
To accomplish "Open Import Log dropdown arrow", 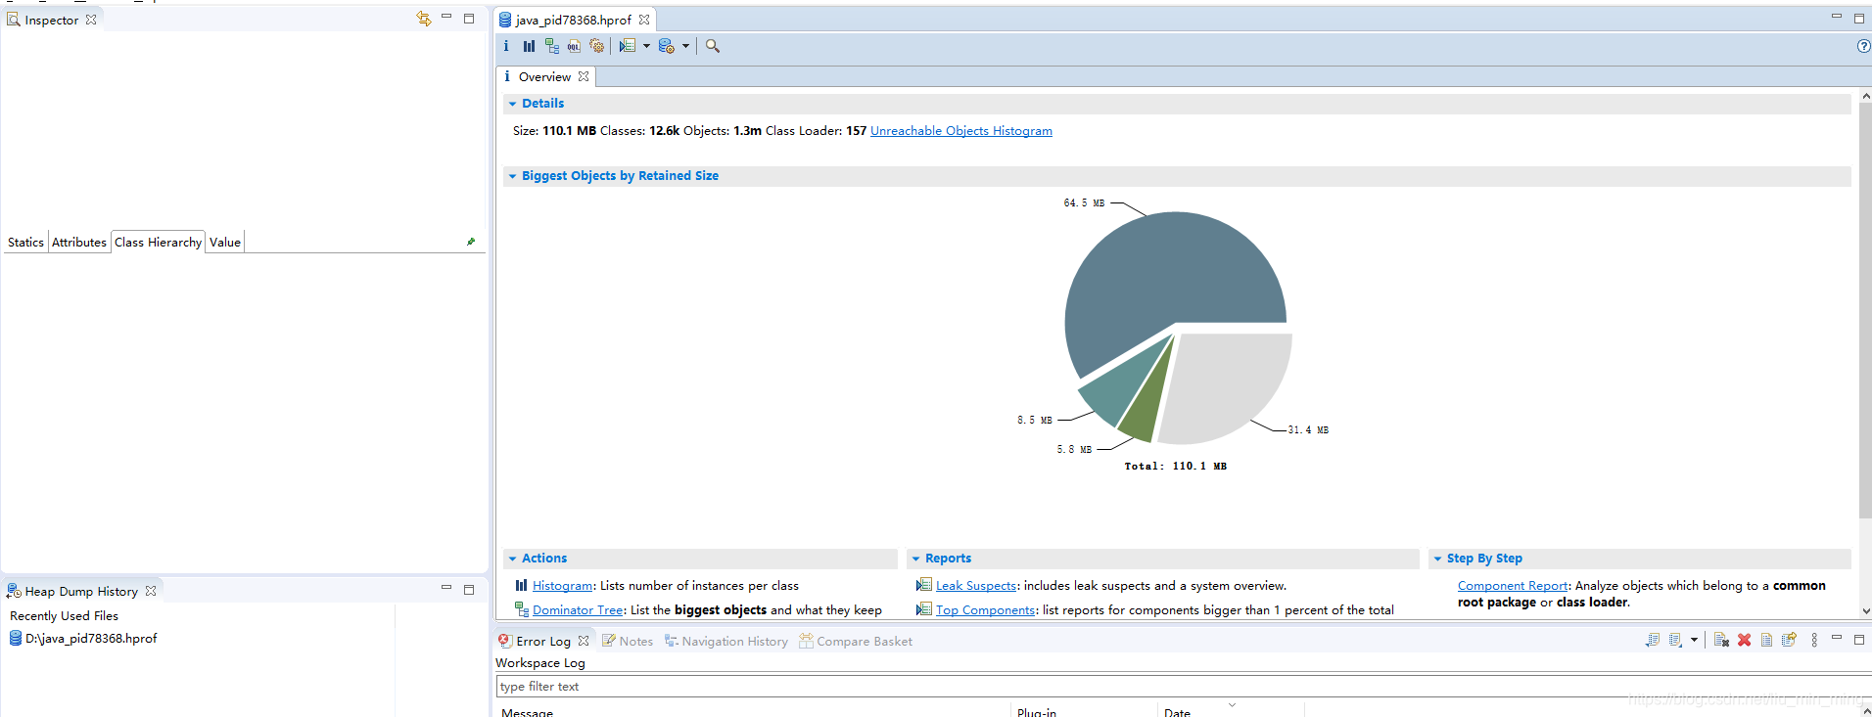I will click(1694, 640).
